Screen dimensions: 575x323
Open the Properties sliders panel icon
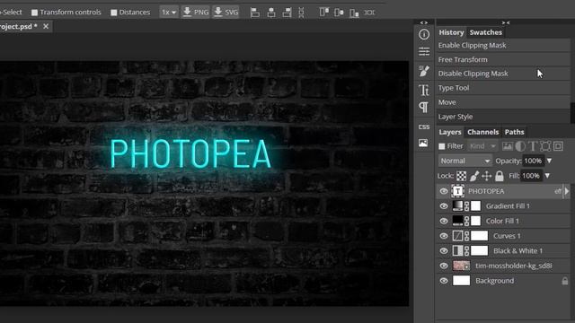(424, 52)
